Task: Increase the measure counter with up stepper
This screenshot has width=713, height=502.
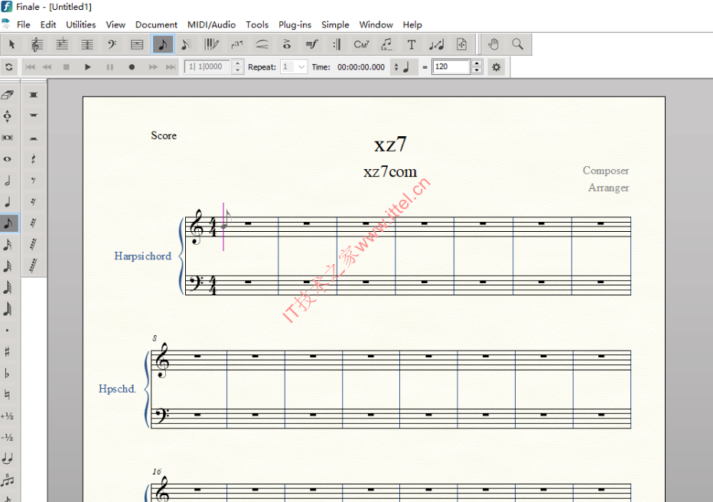Action: [237, 64]
